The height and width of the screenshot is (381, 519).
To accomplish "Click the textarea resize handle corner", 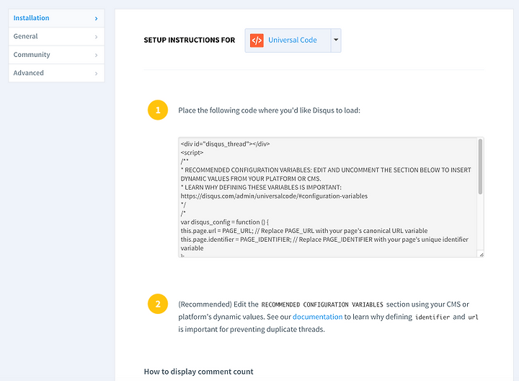I will [x=482, y=255].
